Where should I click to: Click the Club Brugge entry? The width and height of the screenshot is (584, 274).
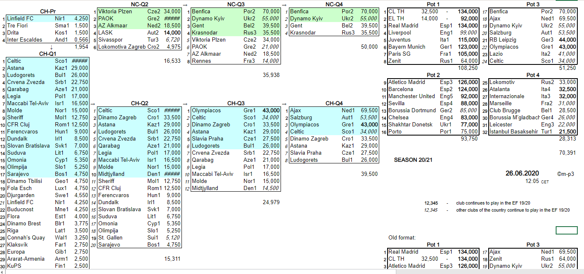(x=504, y=111)
